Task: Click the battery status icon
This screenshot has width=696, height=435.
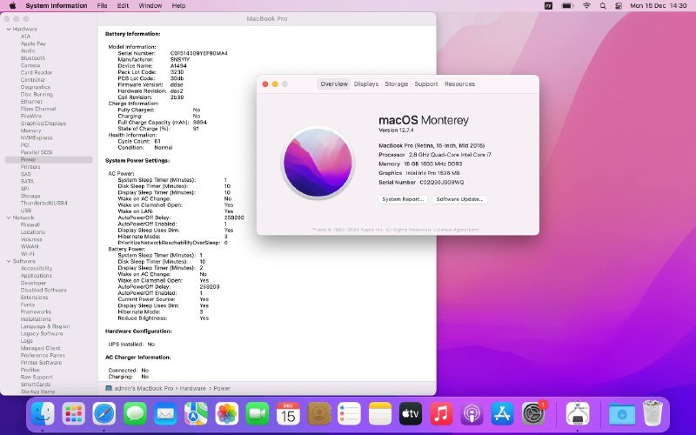Action: [x=567, y=6]
